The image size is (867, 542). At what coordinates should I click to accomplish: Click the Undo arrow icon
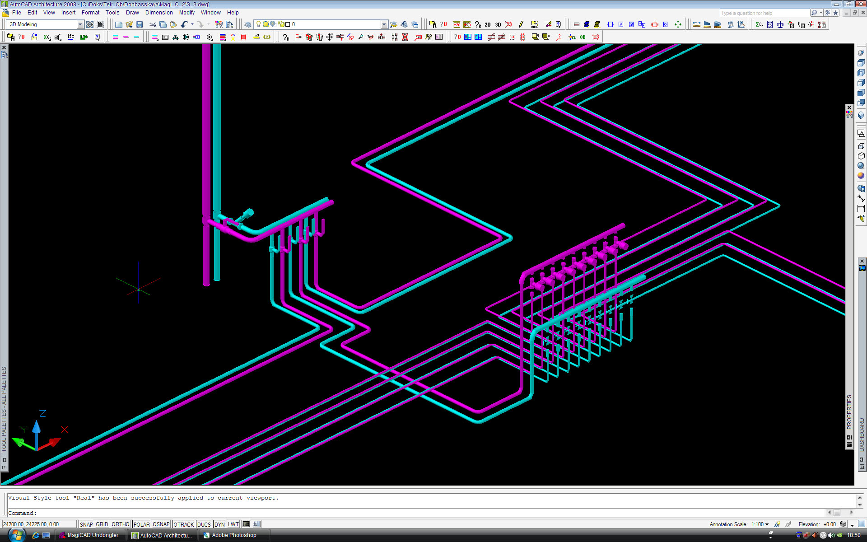pyautogui.click(x=184, y=24)
